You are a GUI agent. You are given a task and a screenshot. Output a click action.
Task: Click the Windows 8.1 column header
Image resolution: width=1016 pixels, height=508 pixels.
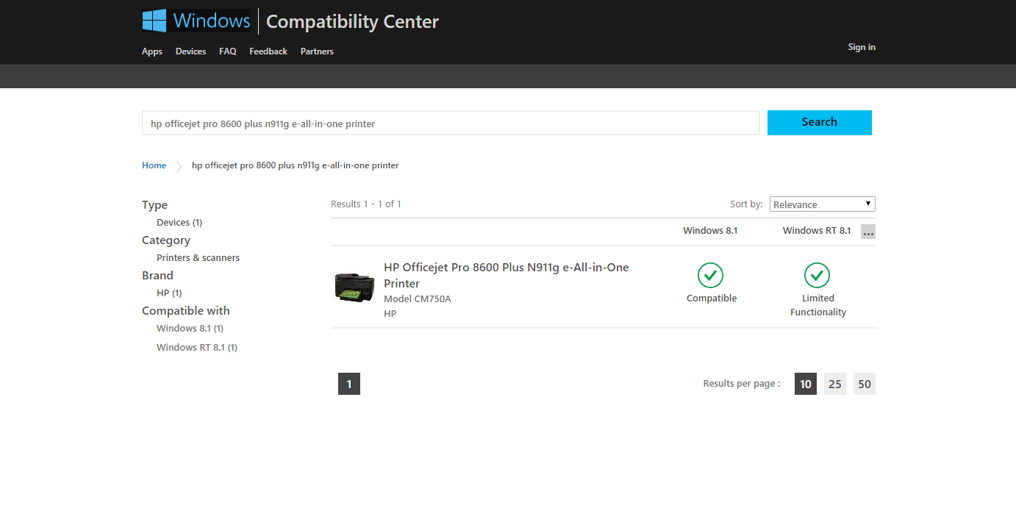point(710,231)
